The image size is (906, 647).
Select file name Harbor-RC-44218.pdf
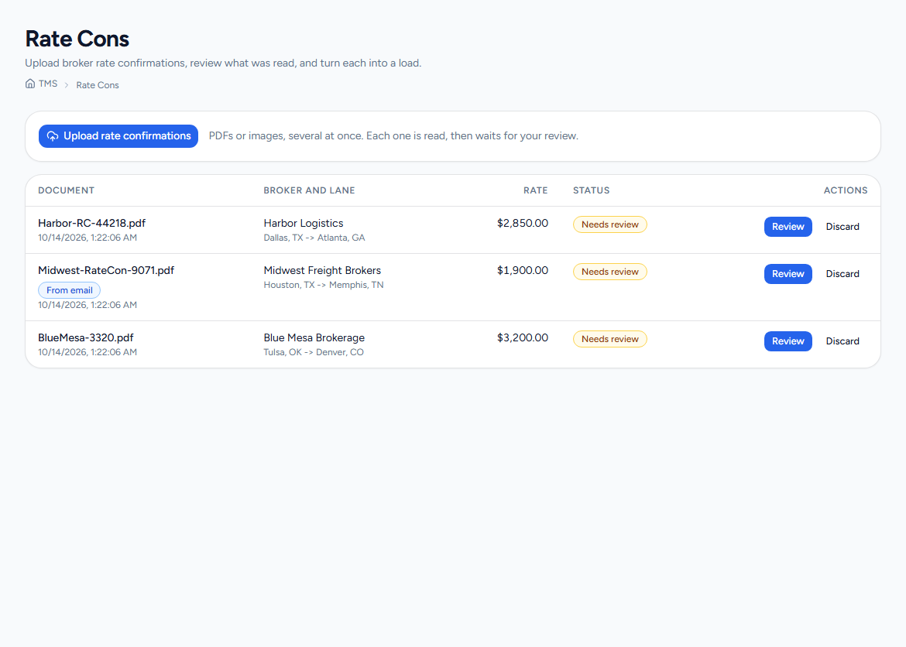92,223
